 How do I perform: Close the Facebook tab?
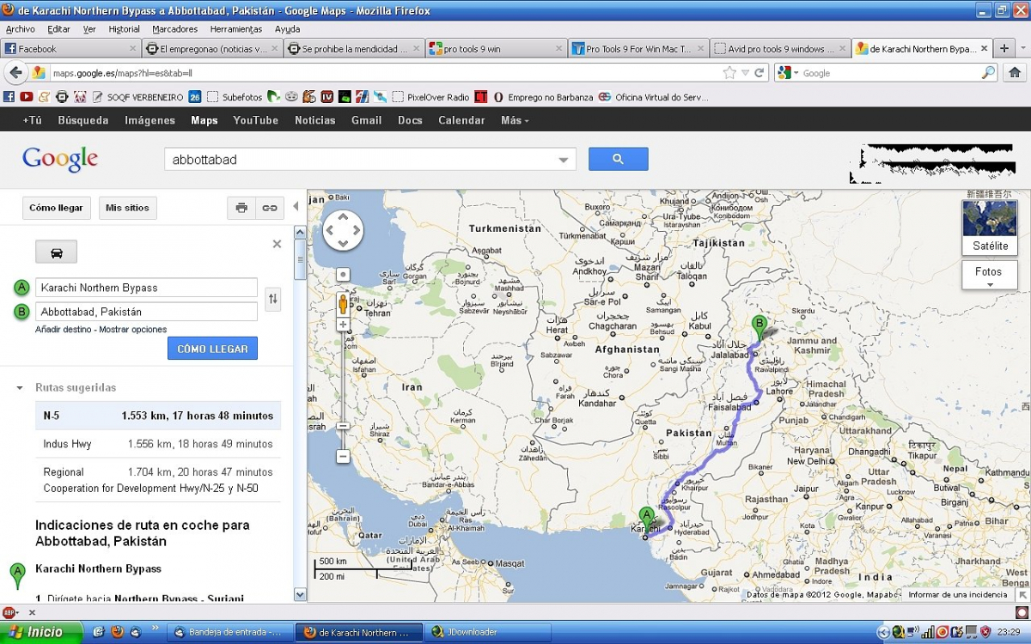132,49
